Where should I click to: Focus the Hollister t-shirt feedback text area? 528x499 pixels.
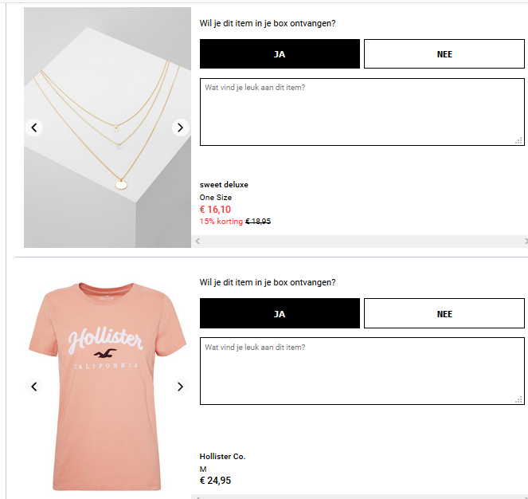362,371
